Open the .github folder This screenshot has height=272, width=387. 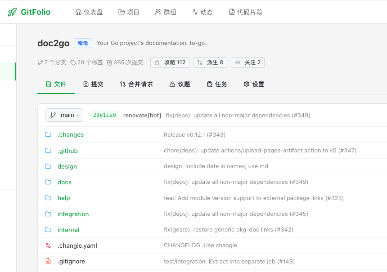(x=67, y=151)
